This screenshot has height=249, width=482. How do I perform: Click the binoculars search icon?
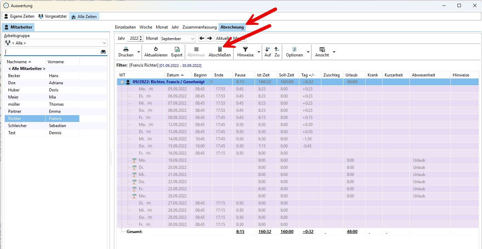point(103,52)
